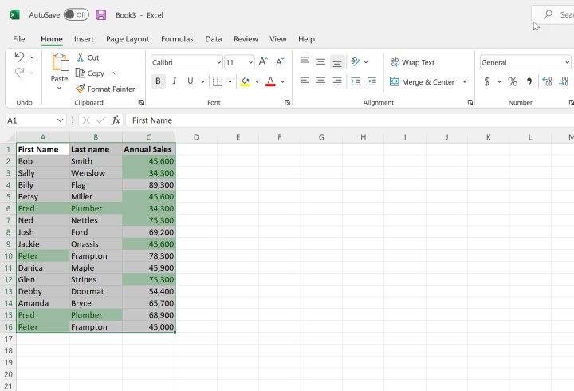Apply the yellow Fill Color
The height and width of the screenshot is (391, 574).
click(x=245, y=81)
